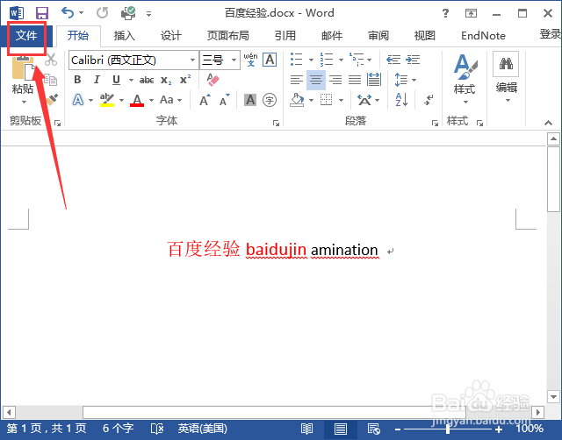
Task: Click the Redo/Repeat icon
Action: click(102, 13)
